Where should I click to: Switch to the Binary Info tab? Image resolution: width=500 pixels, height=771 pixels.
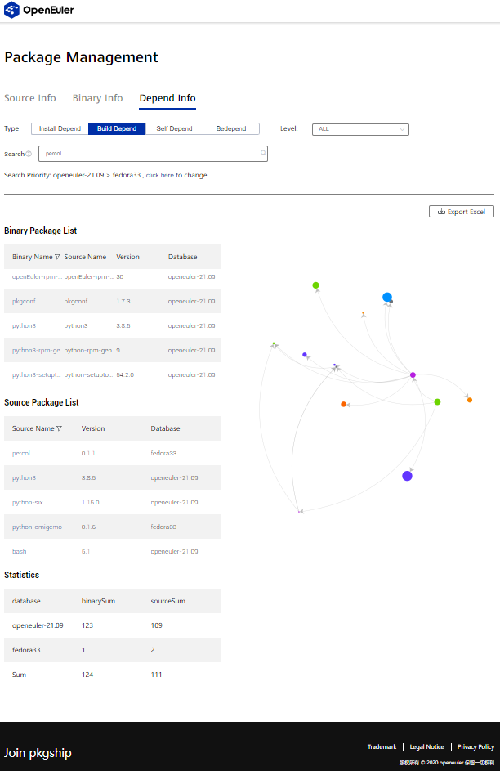[97, 98]
